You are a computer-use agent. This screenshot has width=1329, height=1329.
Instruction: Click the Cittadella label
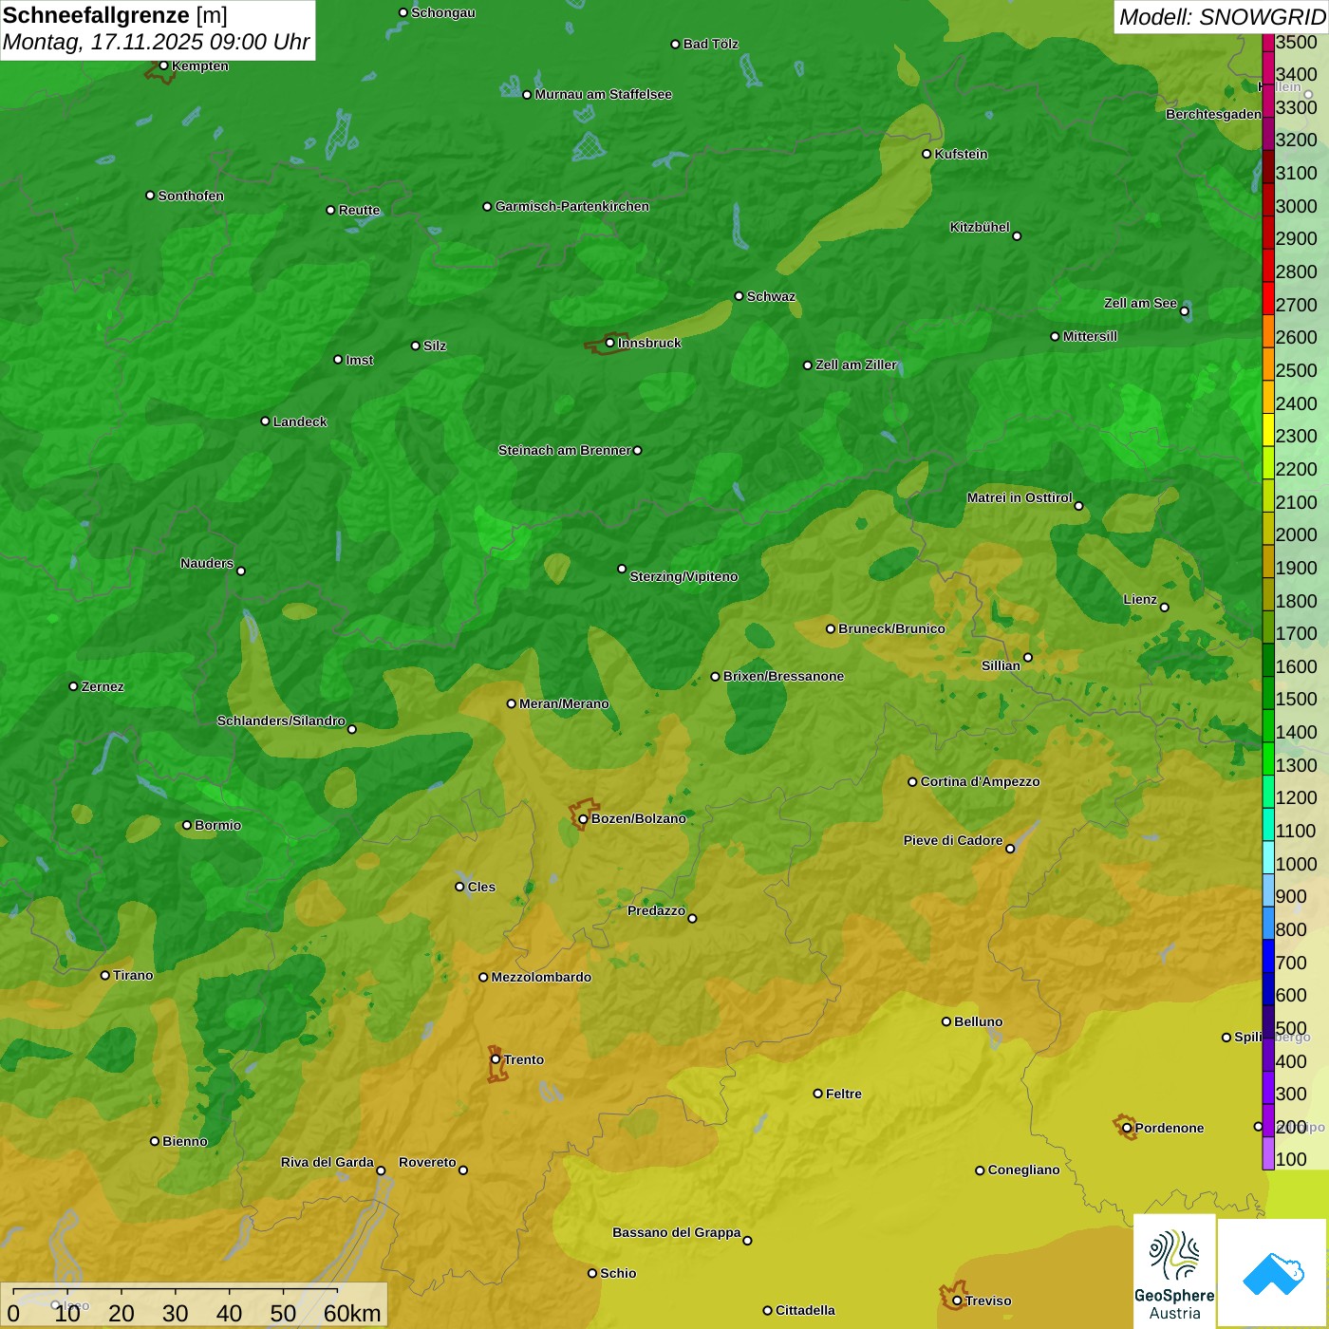(805, 1310)
